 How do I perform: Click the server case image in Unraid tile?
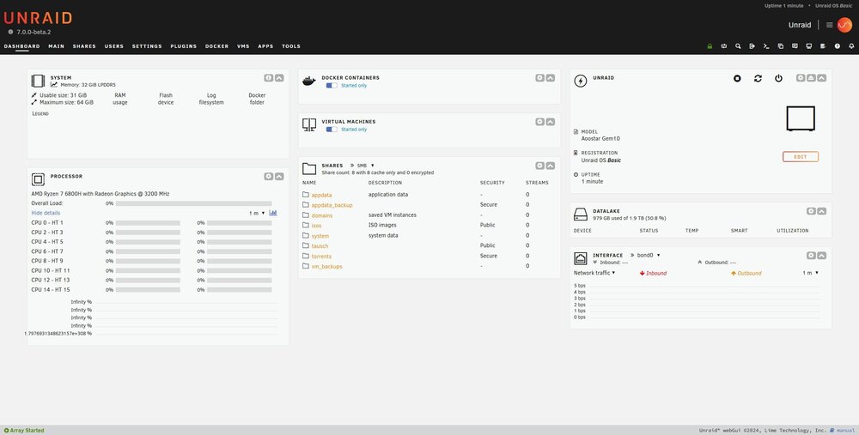801,118
